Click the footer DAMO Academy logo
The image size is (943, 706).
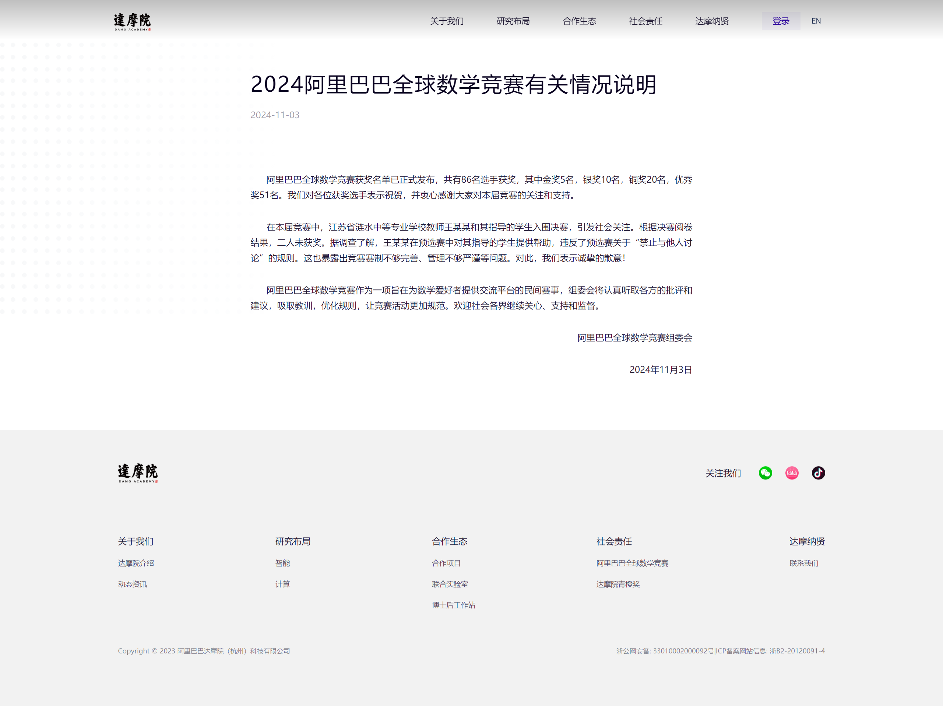click(138, 473)
